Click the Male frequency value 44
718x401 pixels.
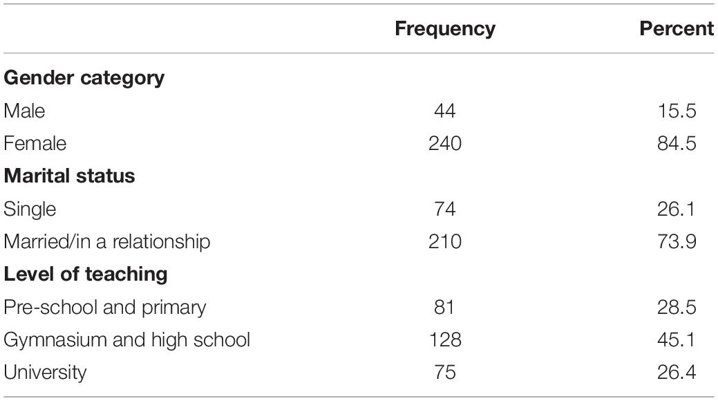pyautogui.click(x=444, y=111)
